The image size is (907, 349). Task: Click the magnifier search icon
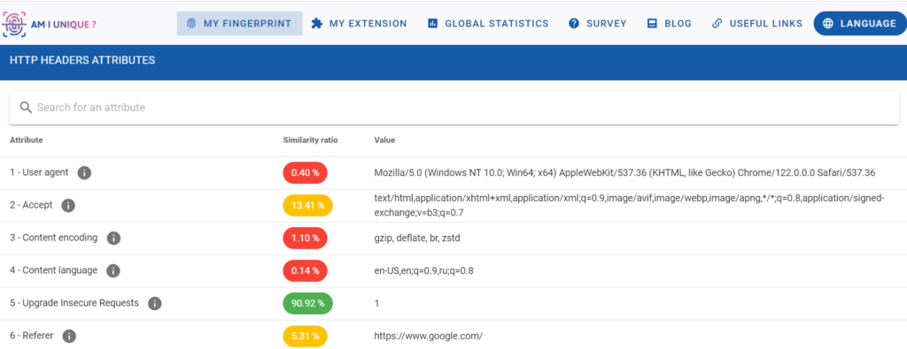pos(26,107)
